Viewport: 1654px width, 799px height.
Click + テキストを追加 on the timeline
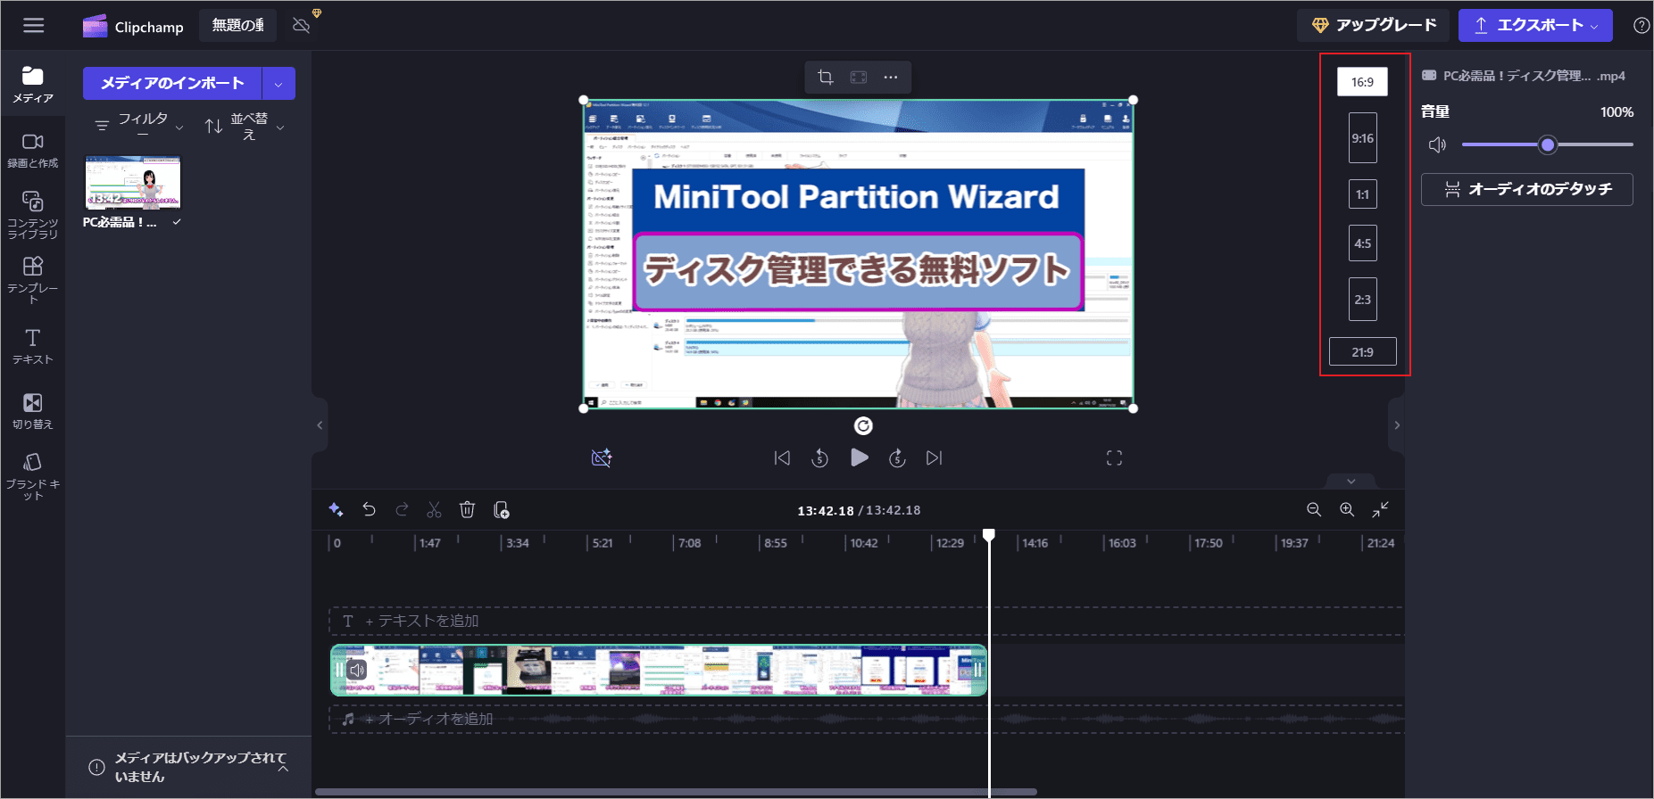[422, 621]
